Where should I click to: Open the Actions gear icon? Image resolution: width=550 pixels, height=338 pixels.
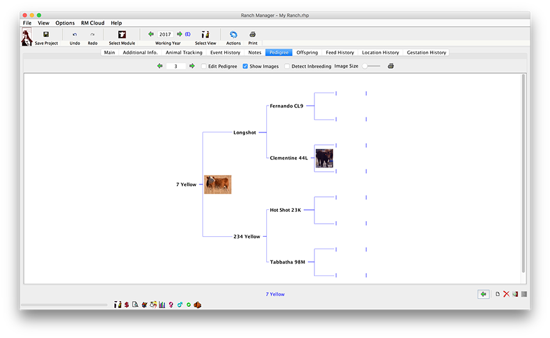click(x=233, y=34)
